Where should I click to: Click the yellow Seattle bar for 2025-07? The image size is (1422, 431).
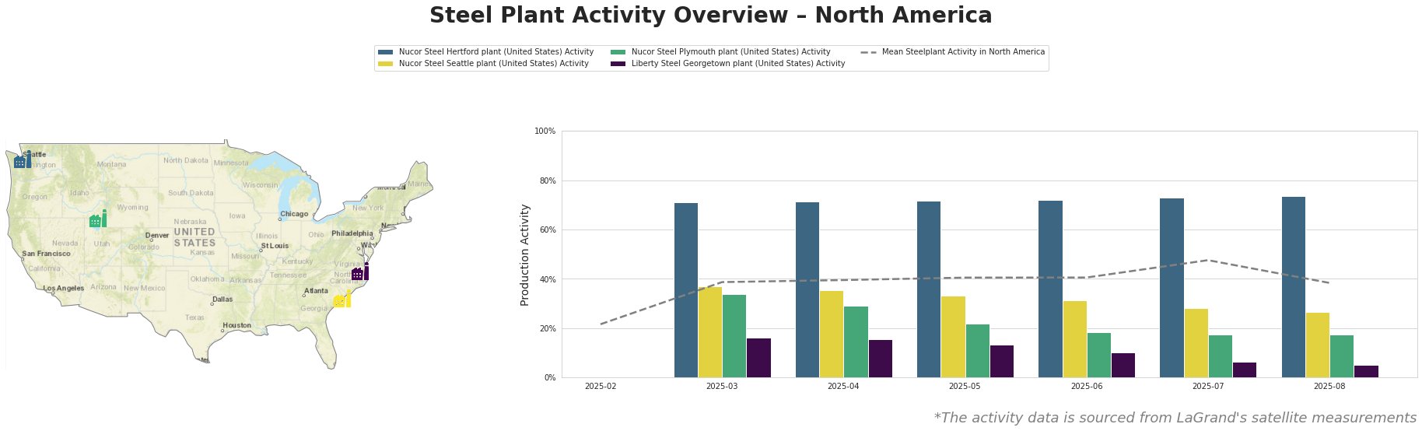(1196, 343)
